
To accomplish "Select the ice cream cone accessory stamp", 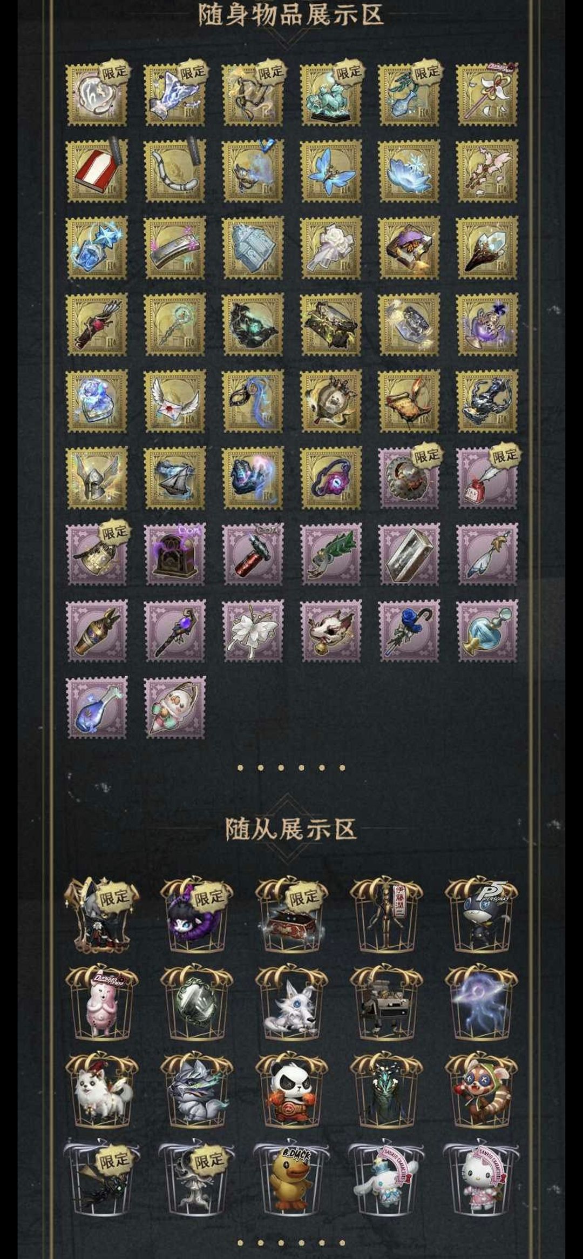I will coord(175,708).
